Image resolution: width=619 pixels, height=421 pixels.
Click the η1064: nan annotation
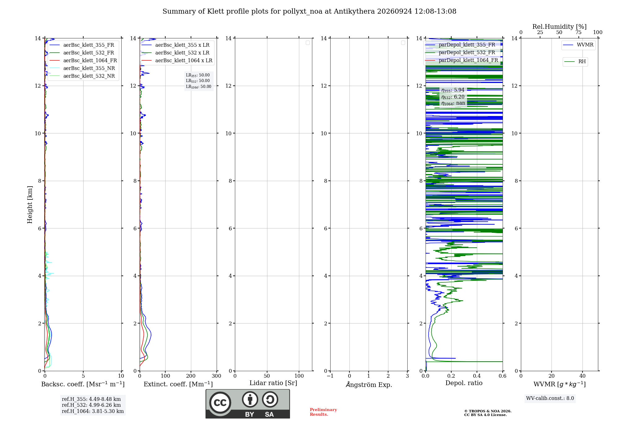[x=453, y=103]
